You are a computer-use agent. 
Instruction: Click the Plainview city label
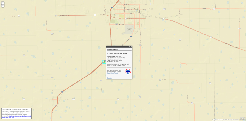tap(137, 9)
